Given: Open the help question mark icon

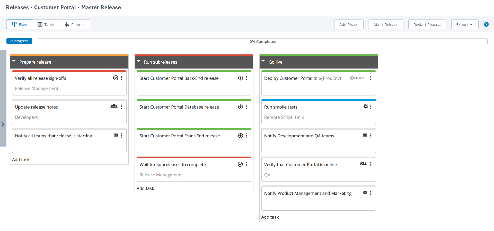Looking at the screenshot, I should (x=486, y=24).
